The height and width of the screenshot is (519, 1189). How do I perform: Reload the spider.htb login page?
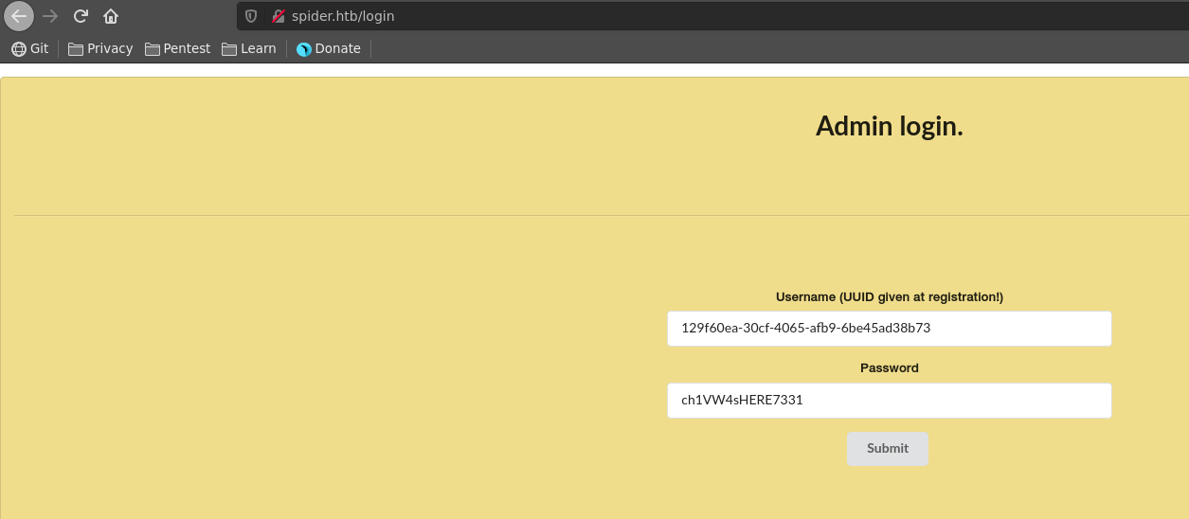81,16
